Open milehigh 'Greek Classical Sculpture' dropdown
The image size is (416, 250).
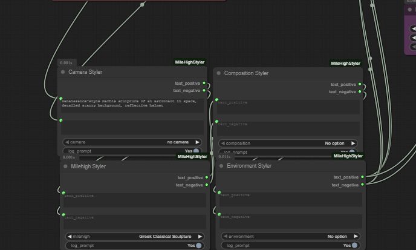pos(135,237)
